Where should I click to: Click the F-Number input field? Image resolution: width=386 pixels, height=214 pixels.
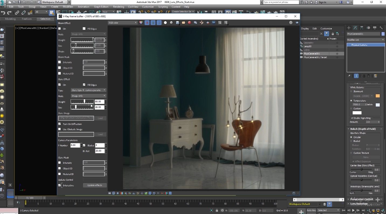75,145
